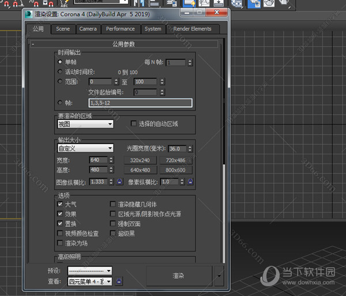This screenshot has width=346, height=296.
Task: Click the 渲染 render button
Action: click(x=179, y=276)
